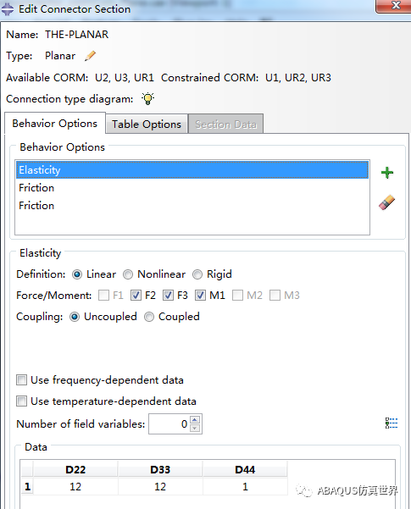Open the field variable table options icon
Viewport: 411px width, 509px height.
[x=392, y=423]
